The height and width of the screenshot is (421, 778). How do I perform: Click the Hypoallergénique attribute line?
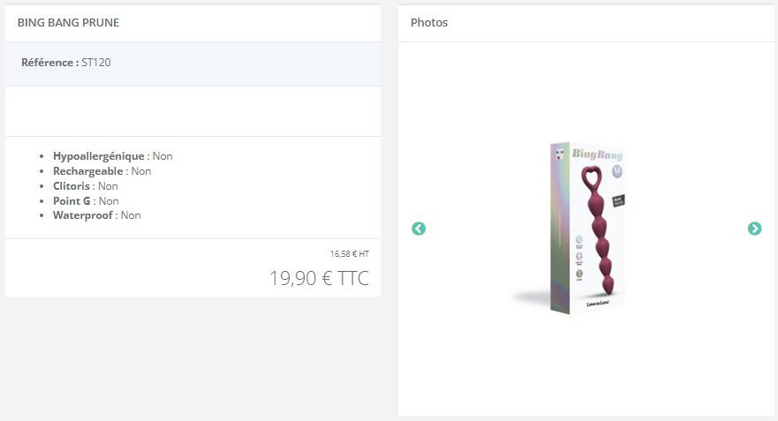[x=113, y=156]
